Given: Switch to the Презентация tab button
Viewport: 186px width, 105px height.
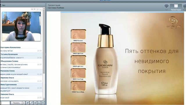Looking at the screenshot, I should click(x=176, y=7).
